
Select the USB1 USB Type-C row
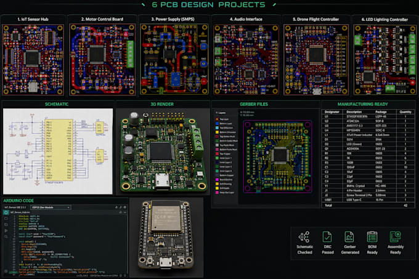point(368,200)
